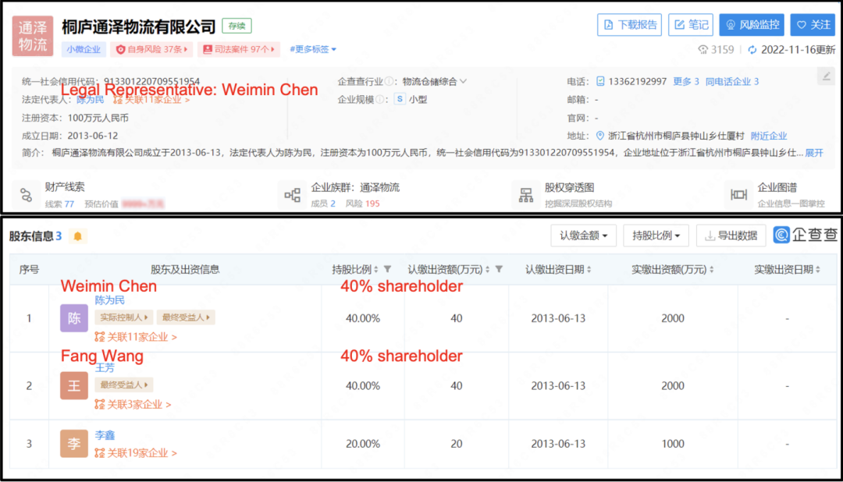Image resolution: width=843 pixels, height=482 pixels.
Task: Click the 下载报告 download report button
Action: tap(629, 24)
